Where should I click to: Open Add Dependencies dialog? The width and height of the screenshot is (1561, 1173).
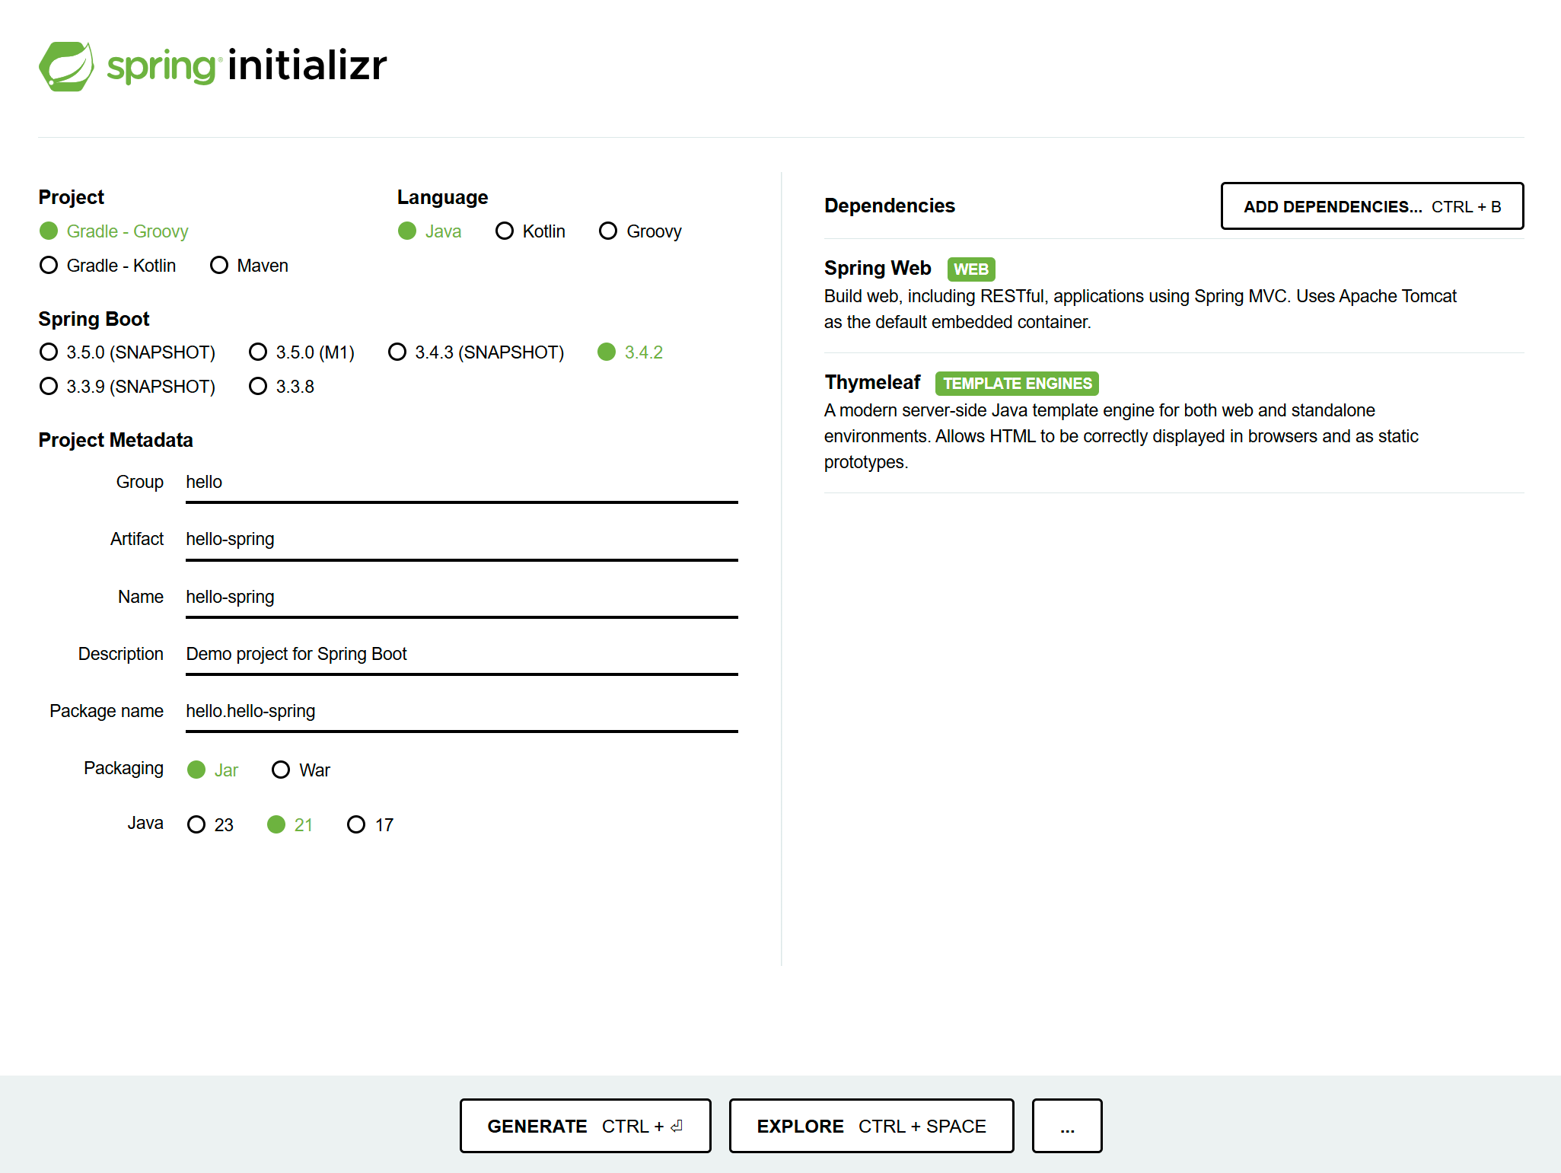(1371, 206)
